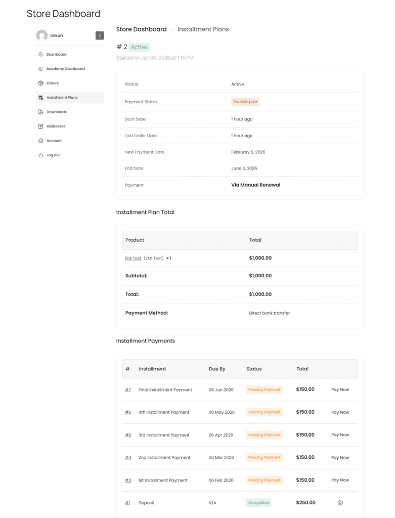Open order #7 link
Viewport: 395px width, 518px height.
pos(128,390)
